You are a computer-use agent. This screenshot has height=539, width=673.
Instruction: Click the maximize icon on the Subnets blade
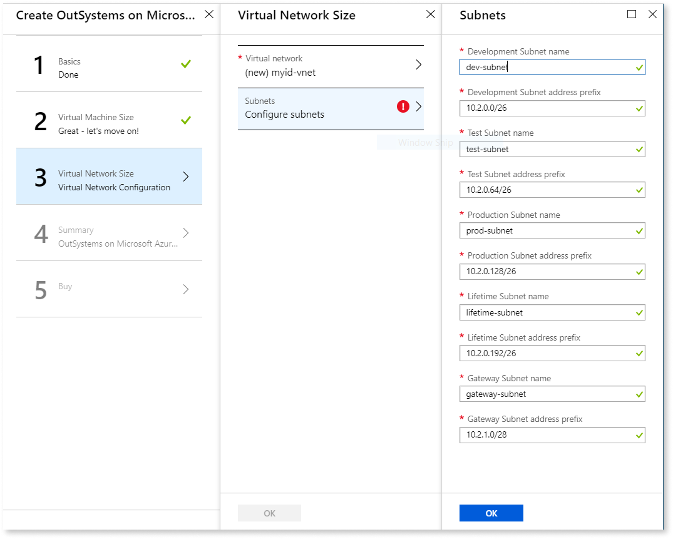632,14
